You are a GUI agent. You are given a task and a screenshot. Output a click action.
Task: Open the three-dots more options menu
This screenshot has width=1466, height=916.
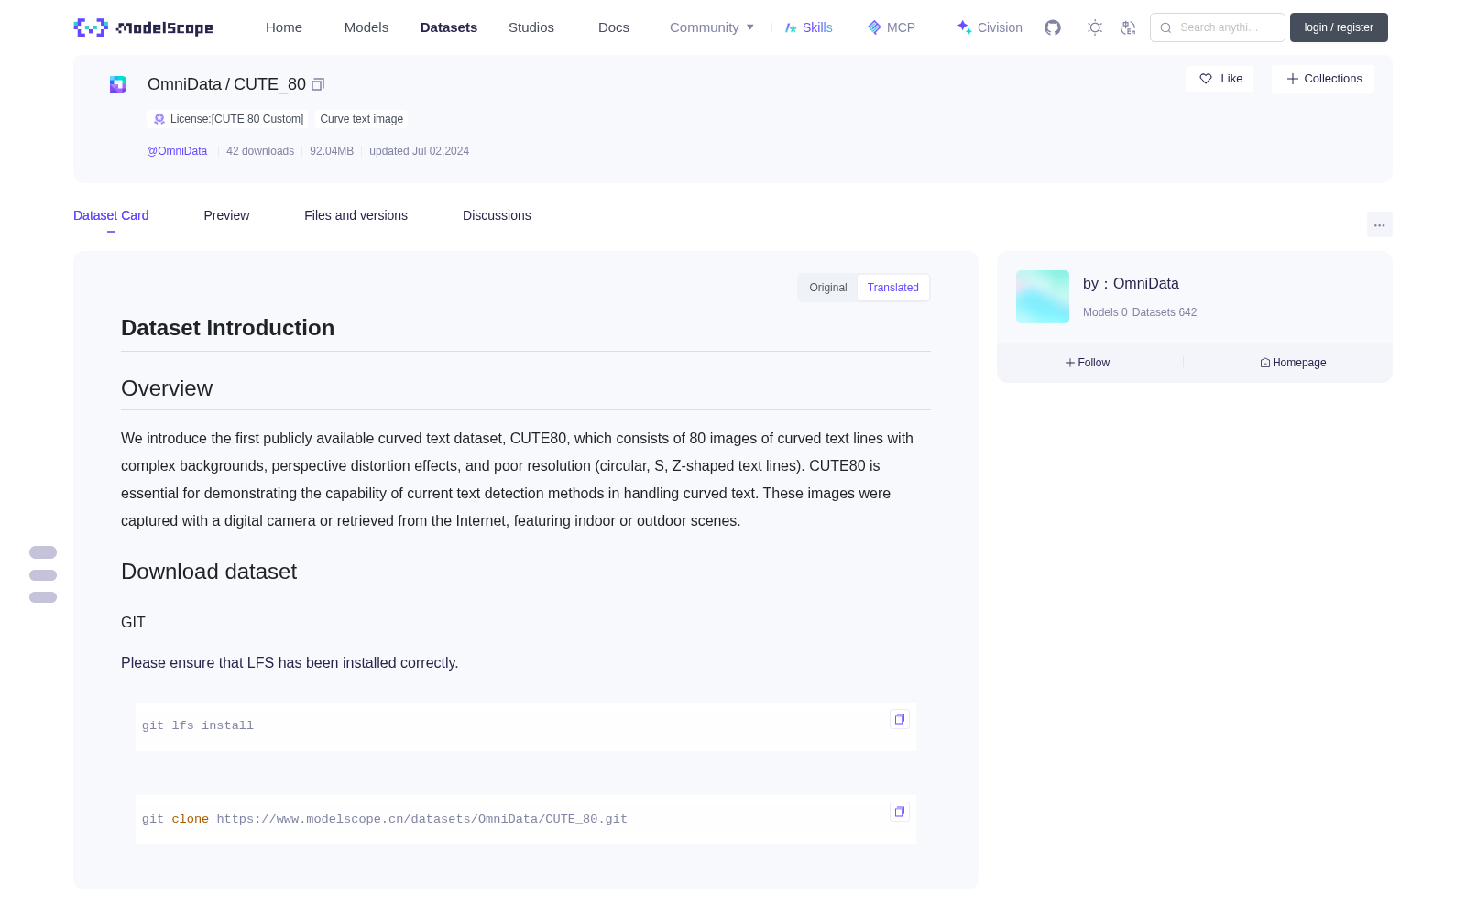1380,224
